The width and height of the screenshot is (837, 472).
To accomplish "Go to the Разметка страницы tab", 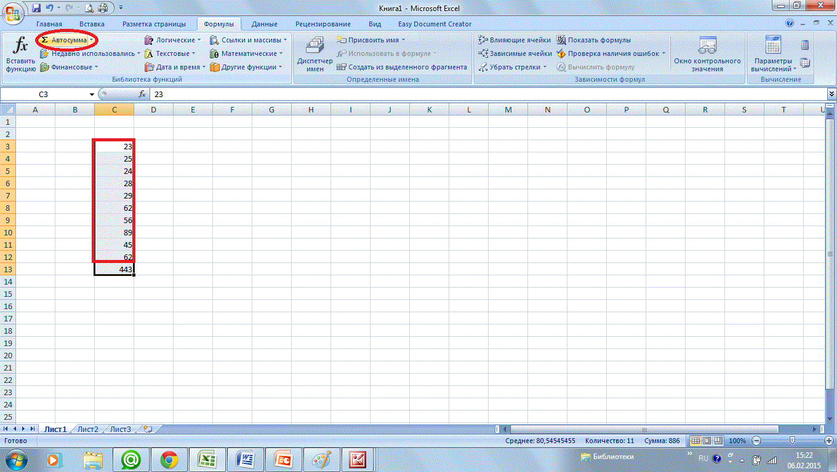I will pos(154,24).
